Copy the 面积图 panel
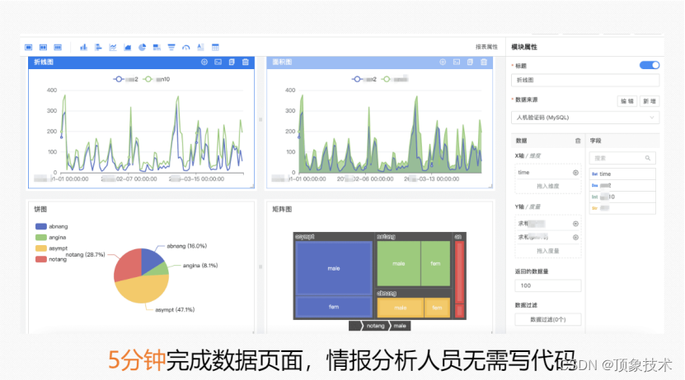Image resolution: width=685 pixels, height=380 pixels. click(470, 63)
